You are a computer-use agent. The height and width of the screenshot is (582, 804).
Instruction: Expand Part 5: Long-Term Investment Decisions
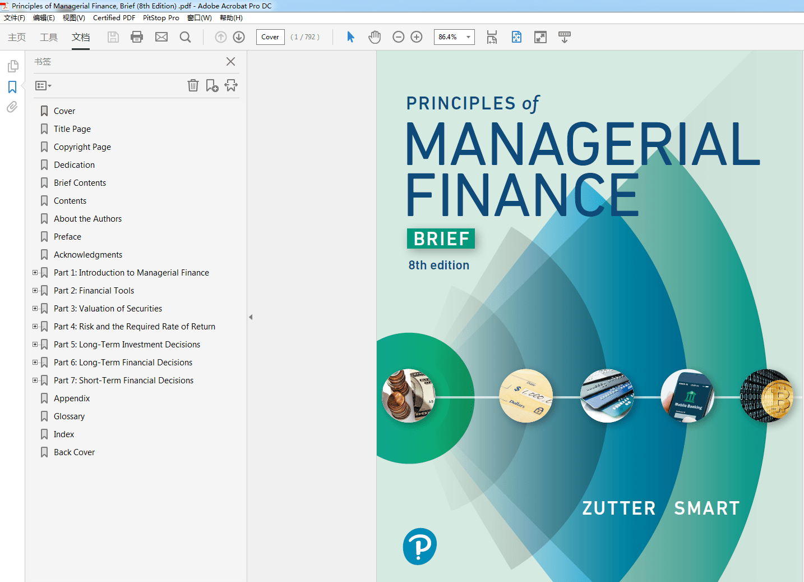click(35, 345)
